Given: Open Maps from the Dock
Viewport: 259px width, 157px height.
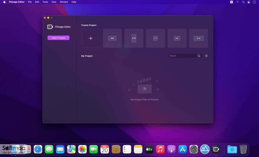Looking at the screenshot, I should [71, 149].
